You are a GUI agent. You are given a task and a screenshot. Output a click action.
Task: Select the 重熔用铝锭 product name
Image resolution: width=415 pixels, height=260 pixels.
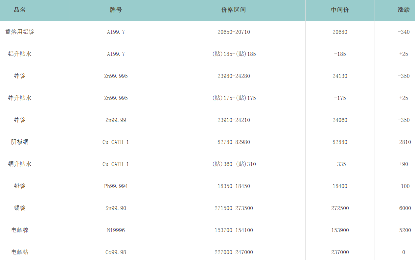(x=20, y=32)
